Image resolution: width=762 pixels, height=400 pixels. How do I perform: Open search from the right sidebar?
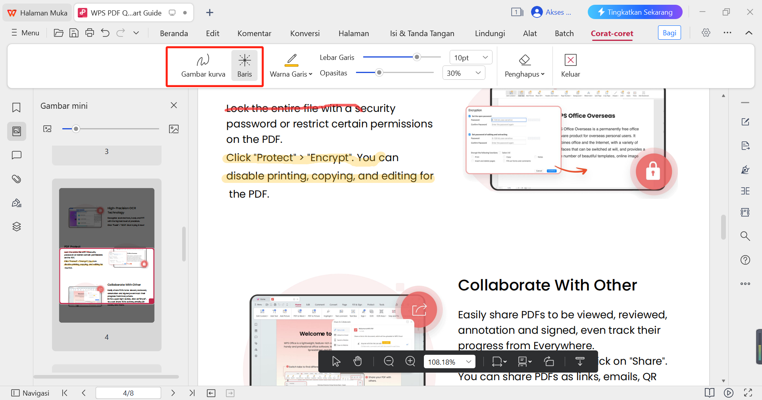(745, 236)
